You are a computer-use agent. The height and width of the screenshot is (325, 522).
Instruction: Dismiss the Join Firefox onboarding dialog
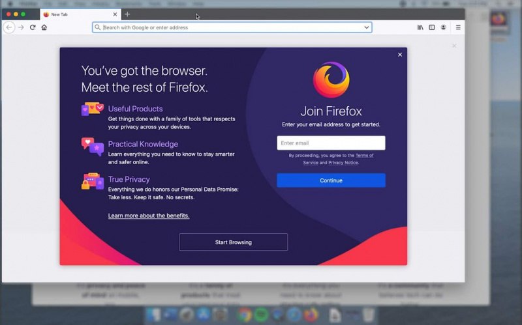(x=400, y=55)
